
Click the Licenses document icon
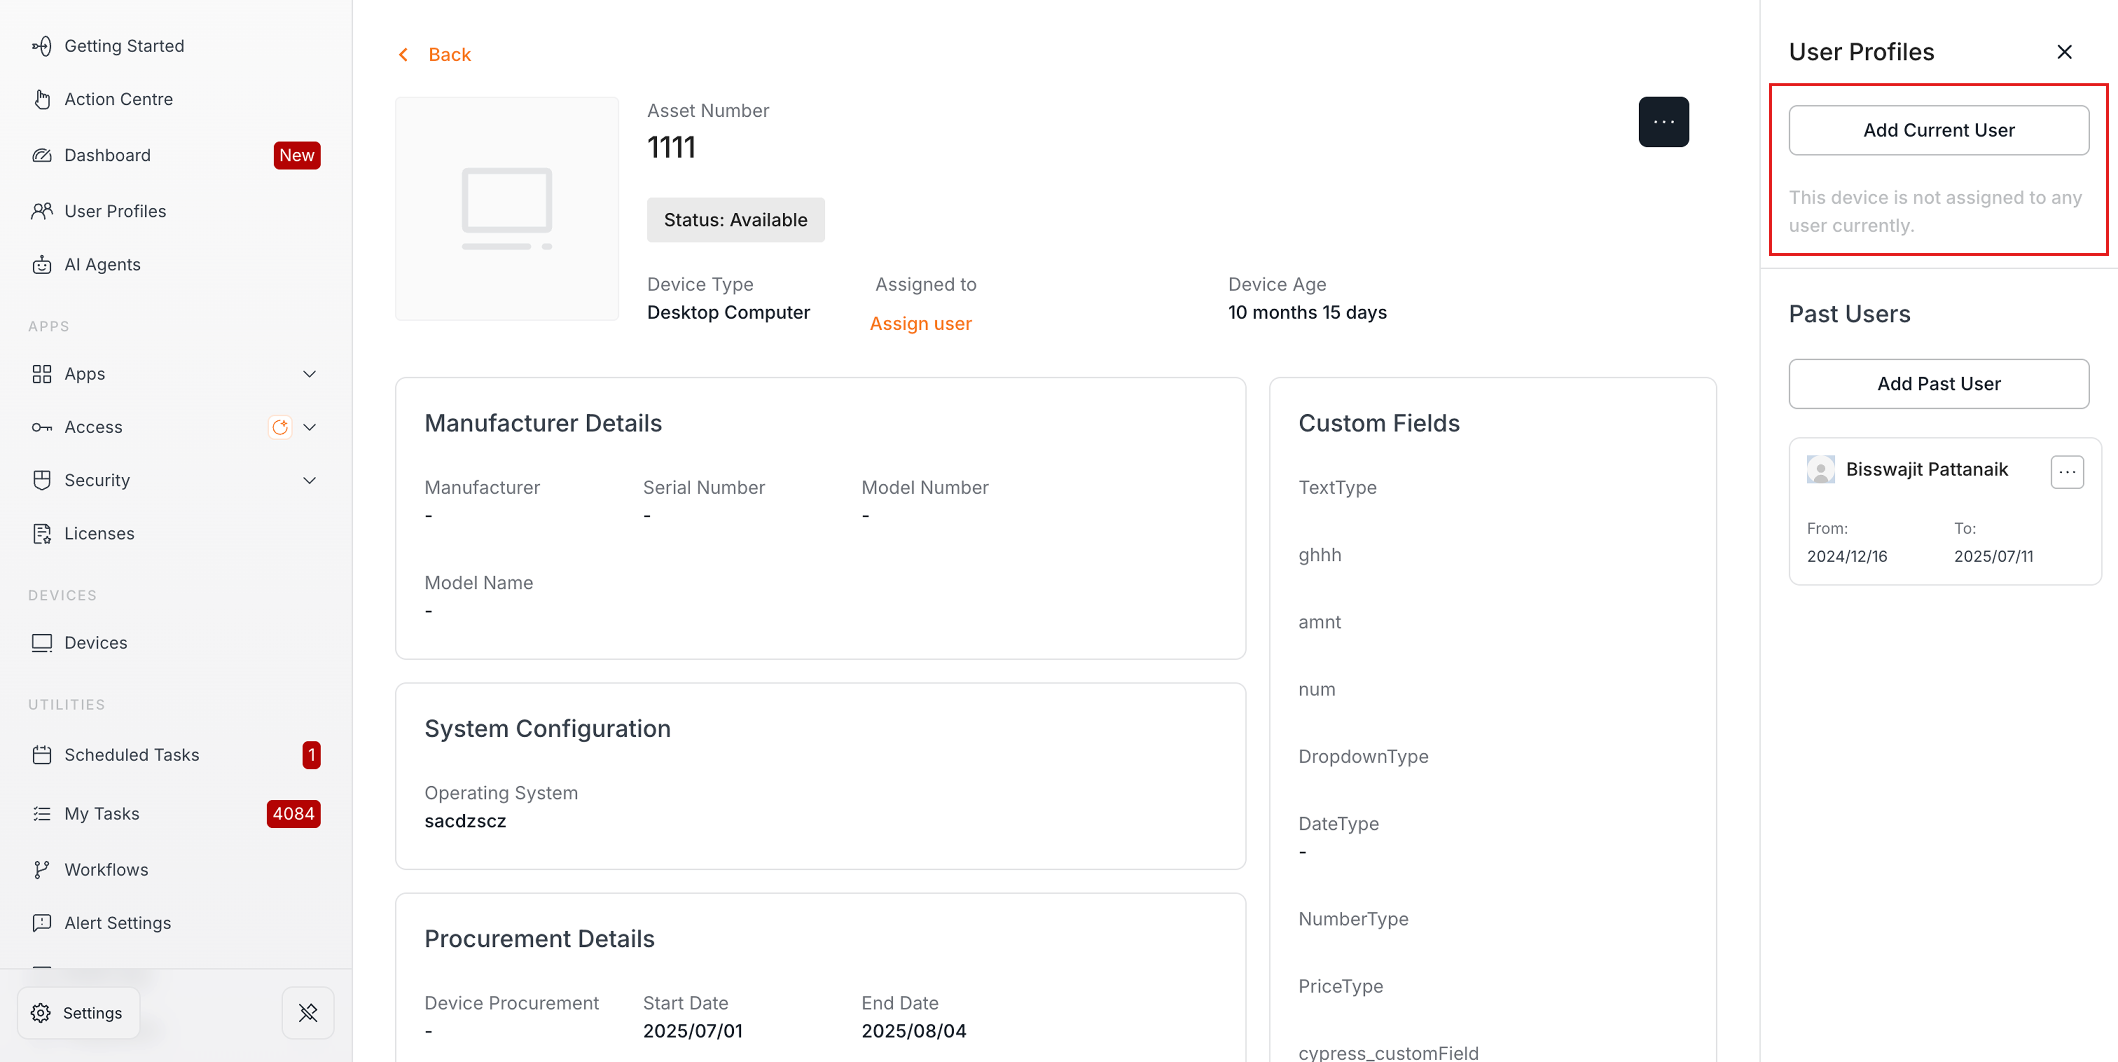[42, 533]
